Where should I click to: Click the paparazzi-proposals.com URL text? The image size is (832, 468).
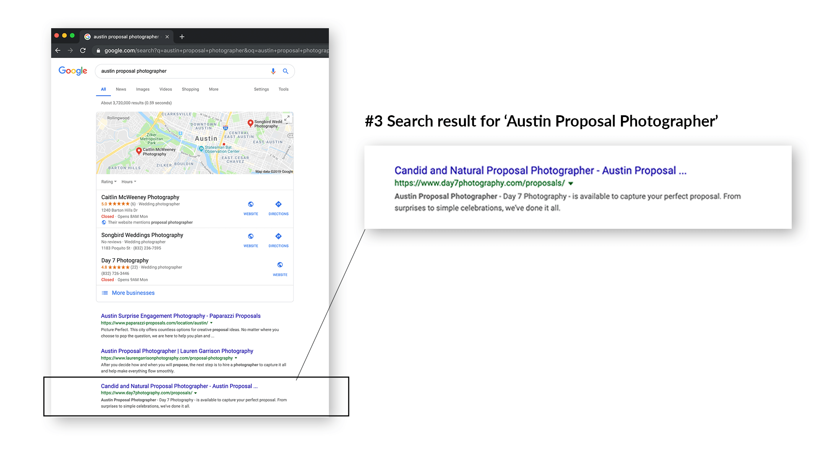(x=154, y=323)
